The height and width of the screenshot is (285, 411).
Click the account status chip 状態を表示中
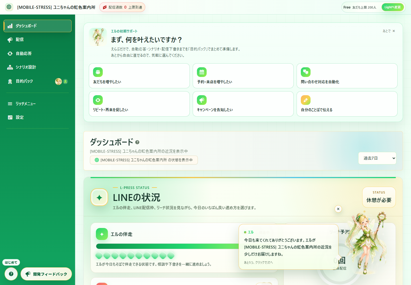point(144,160)
